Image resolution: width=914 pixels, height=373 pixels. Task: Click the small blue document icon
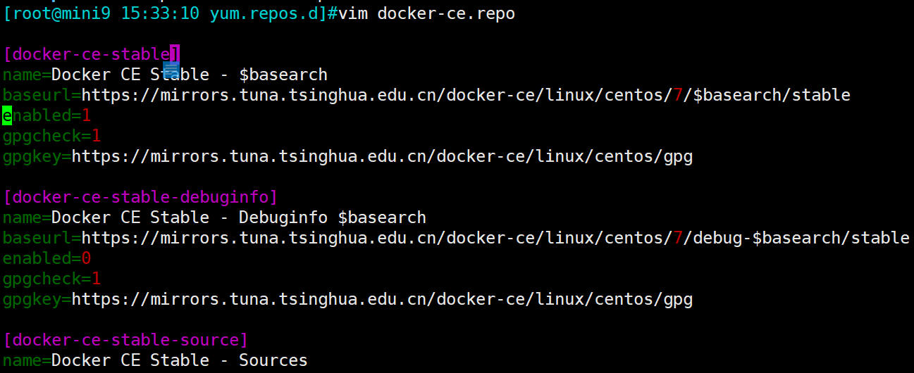171,69
